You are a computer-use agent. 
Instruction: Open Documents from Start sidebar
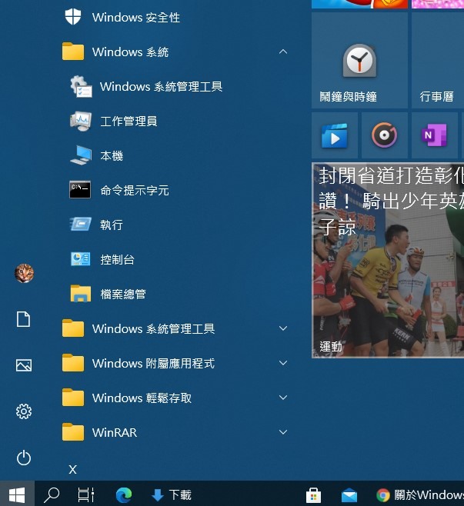point(24,319)
